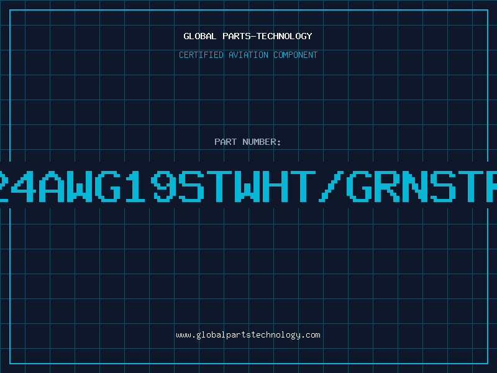Click the large part number 24AWG19STWHT/GRNSTR text
497x373 pixels.
(x=248, y=186)
